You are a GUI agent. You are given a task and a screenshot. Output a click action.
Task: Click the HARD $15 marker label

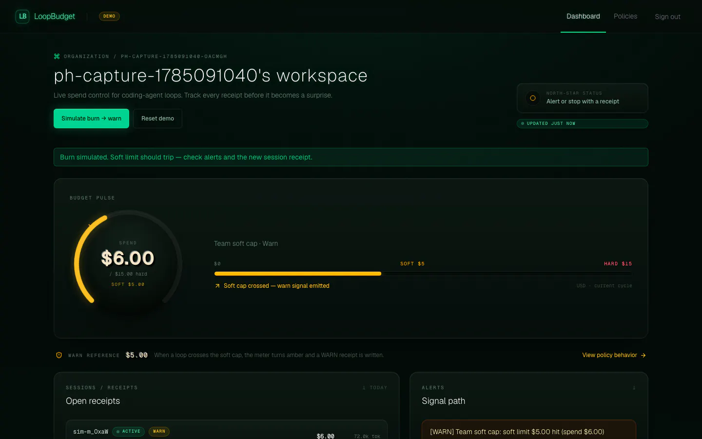(x=618, y=264)
